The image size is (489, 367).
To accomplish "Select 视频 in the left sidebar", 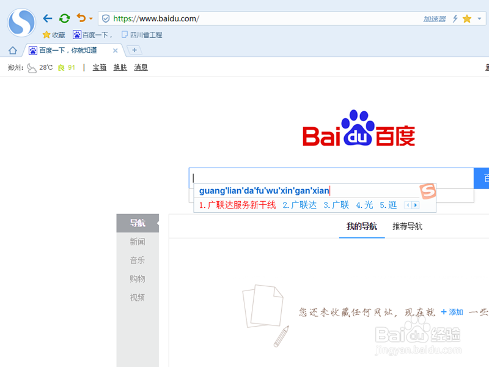I will pos(138,297).
